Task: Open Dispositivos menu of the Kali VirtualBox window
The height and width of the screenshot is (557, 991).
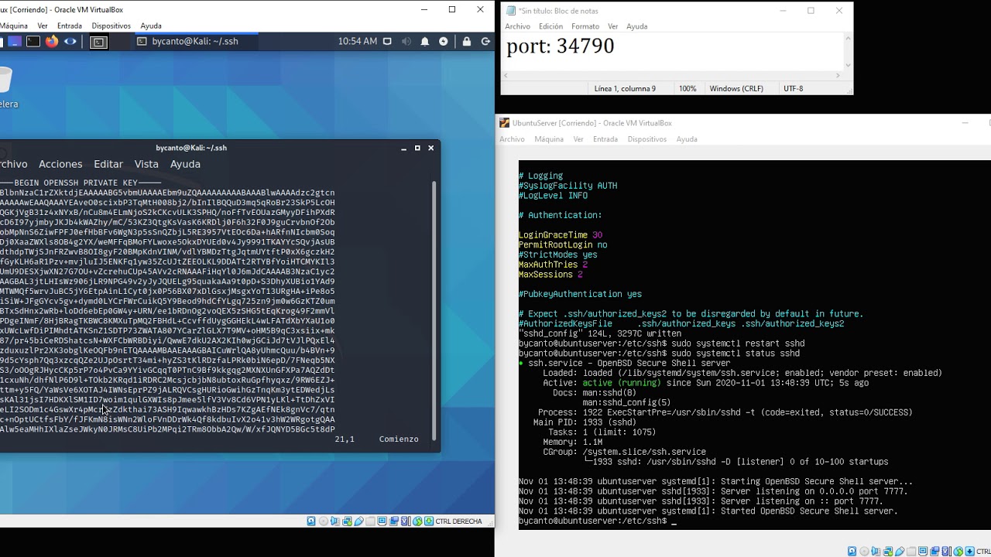Action: click(111, 26)
